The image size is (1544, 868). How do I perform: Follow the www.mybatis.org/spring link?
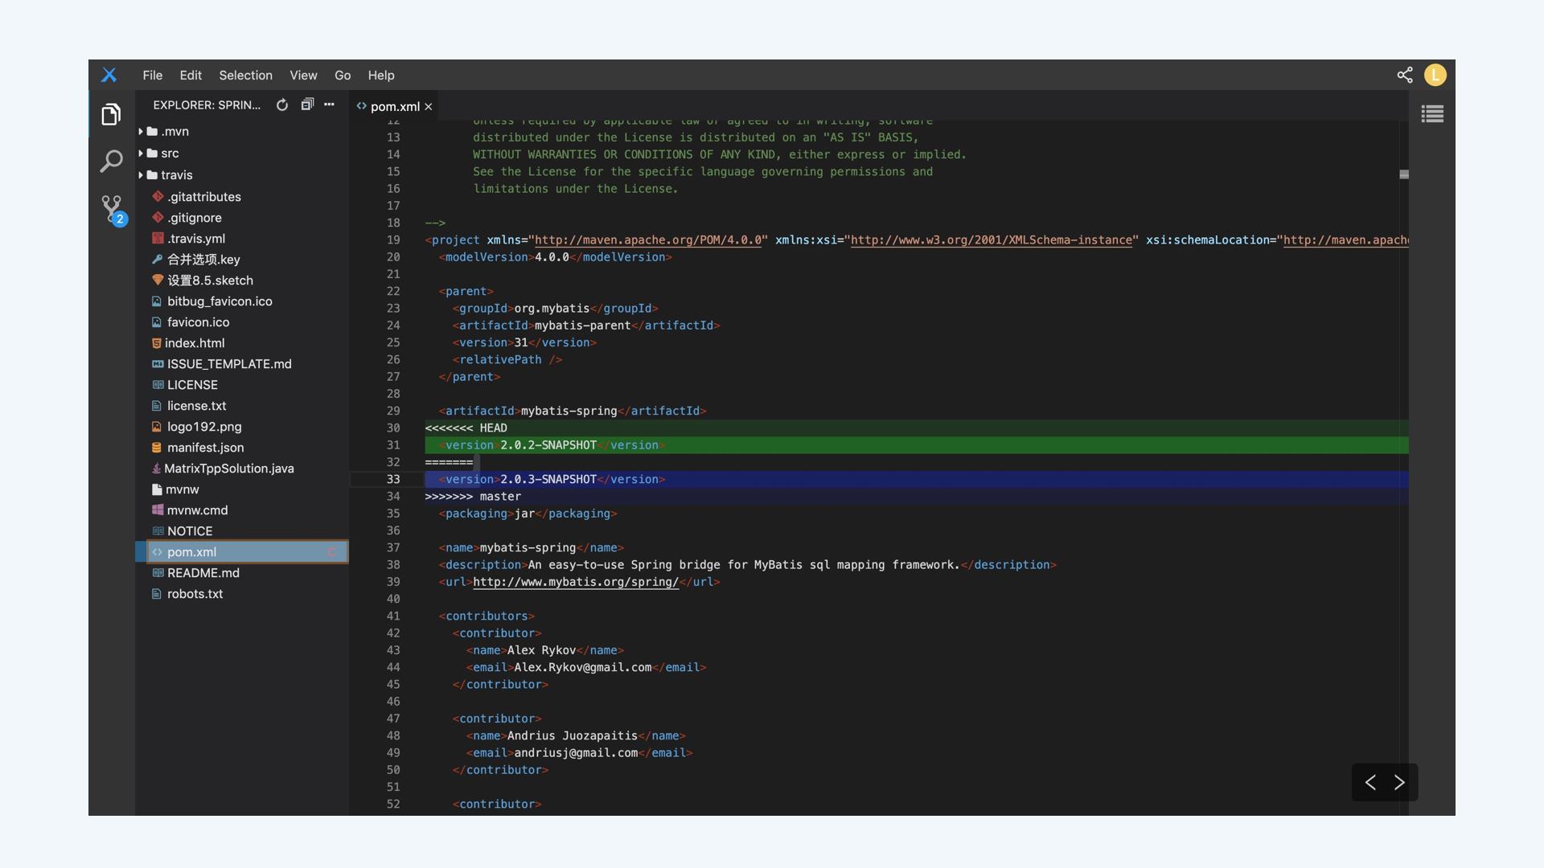click(576, 582)
